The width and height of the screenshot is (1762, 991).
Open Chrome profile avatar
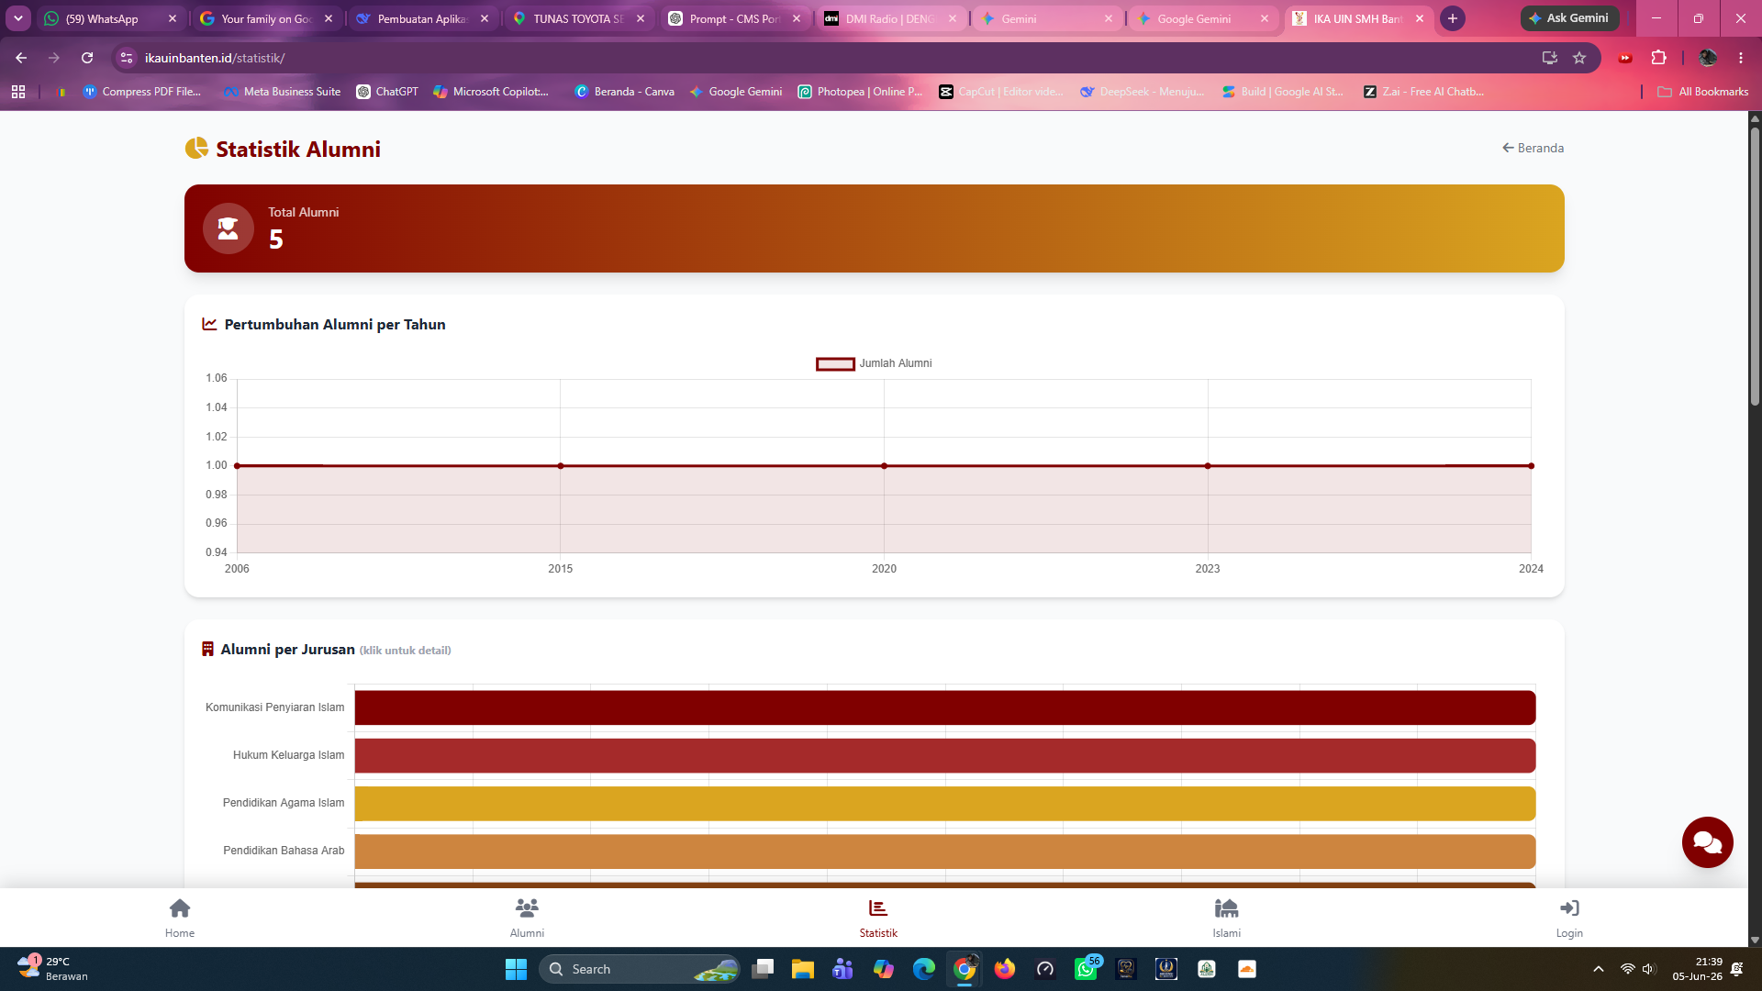1708,58
